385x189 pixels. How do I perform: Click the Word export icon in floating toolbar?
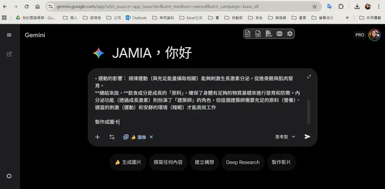point(258,34)
